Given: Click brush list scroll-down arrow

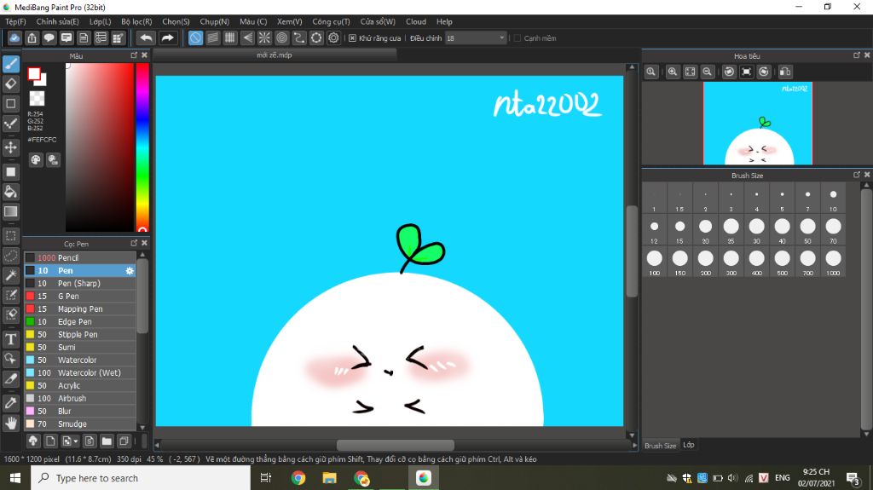Looking at the screenshot, I should click(142, 427).
